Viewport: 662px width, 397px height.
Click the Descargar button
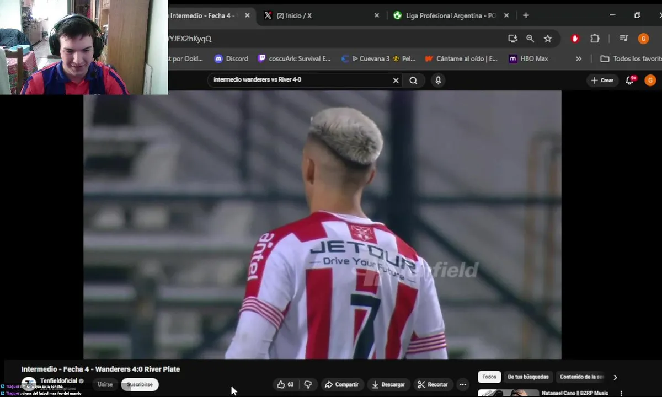(389, 384)
